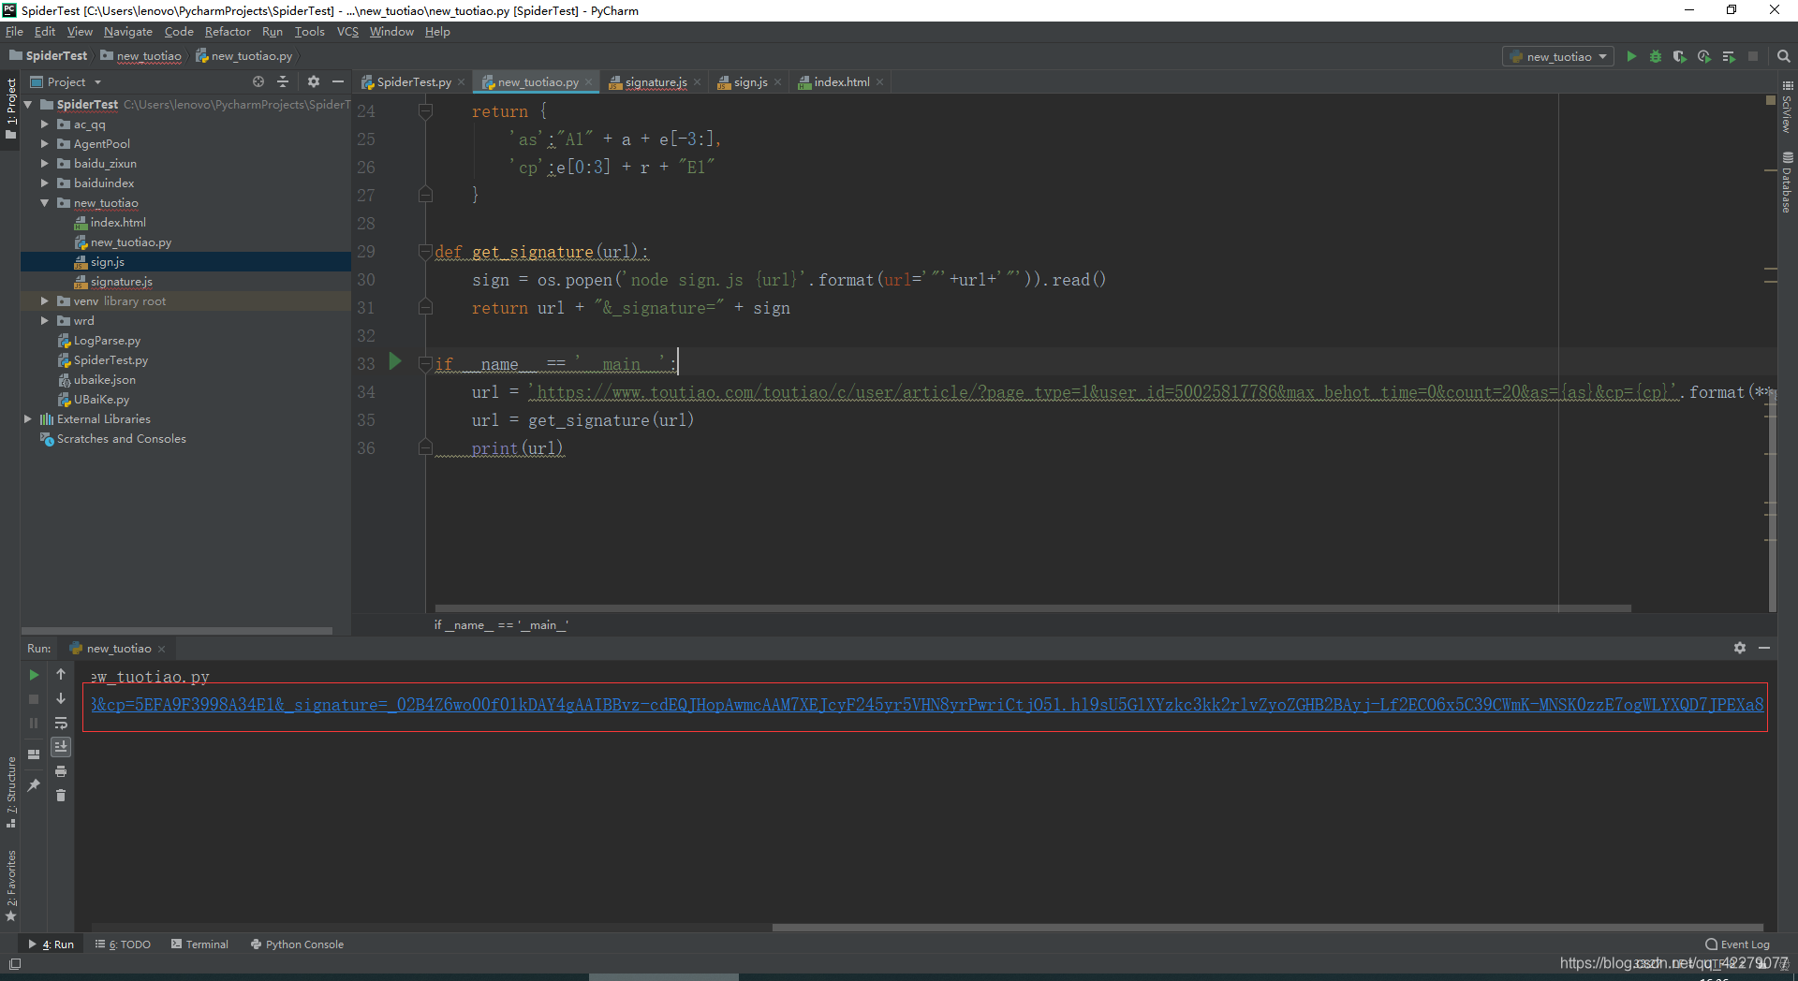Collapse all icon in Project panel header
1798x981 pixels.
283,81
